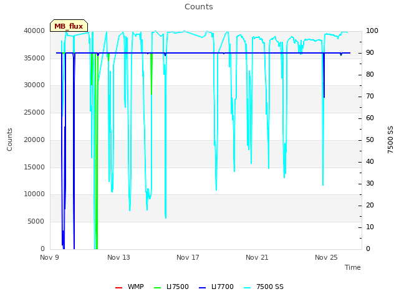Click the 70 right axis tick label

370,97
